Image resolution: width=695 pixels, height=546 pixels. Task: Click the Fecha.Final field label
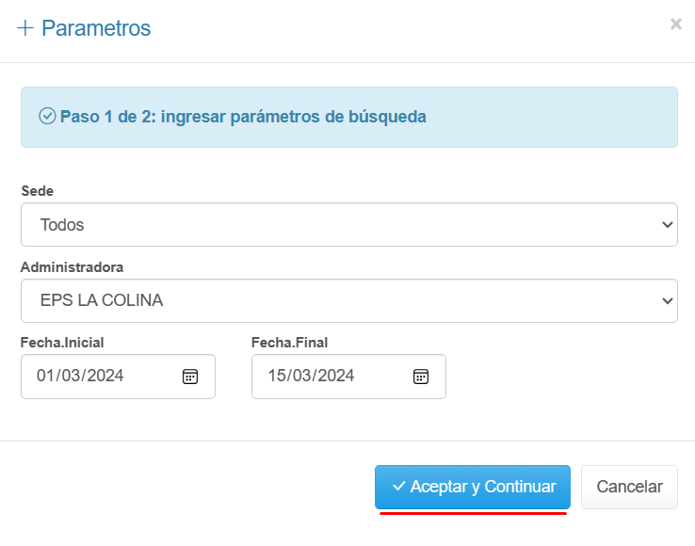(x=289, y=343)
